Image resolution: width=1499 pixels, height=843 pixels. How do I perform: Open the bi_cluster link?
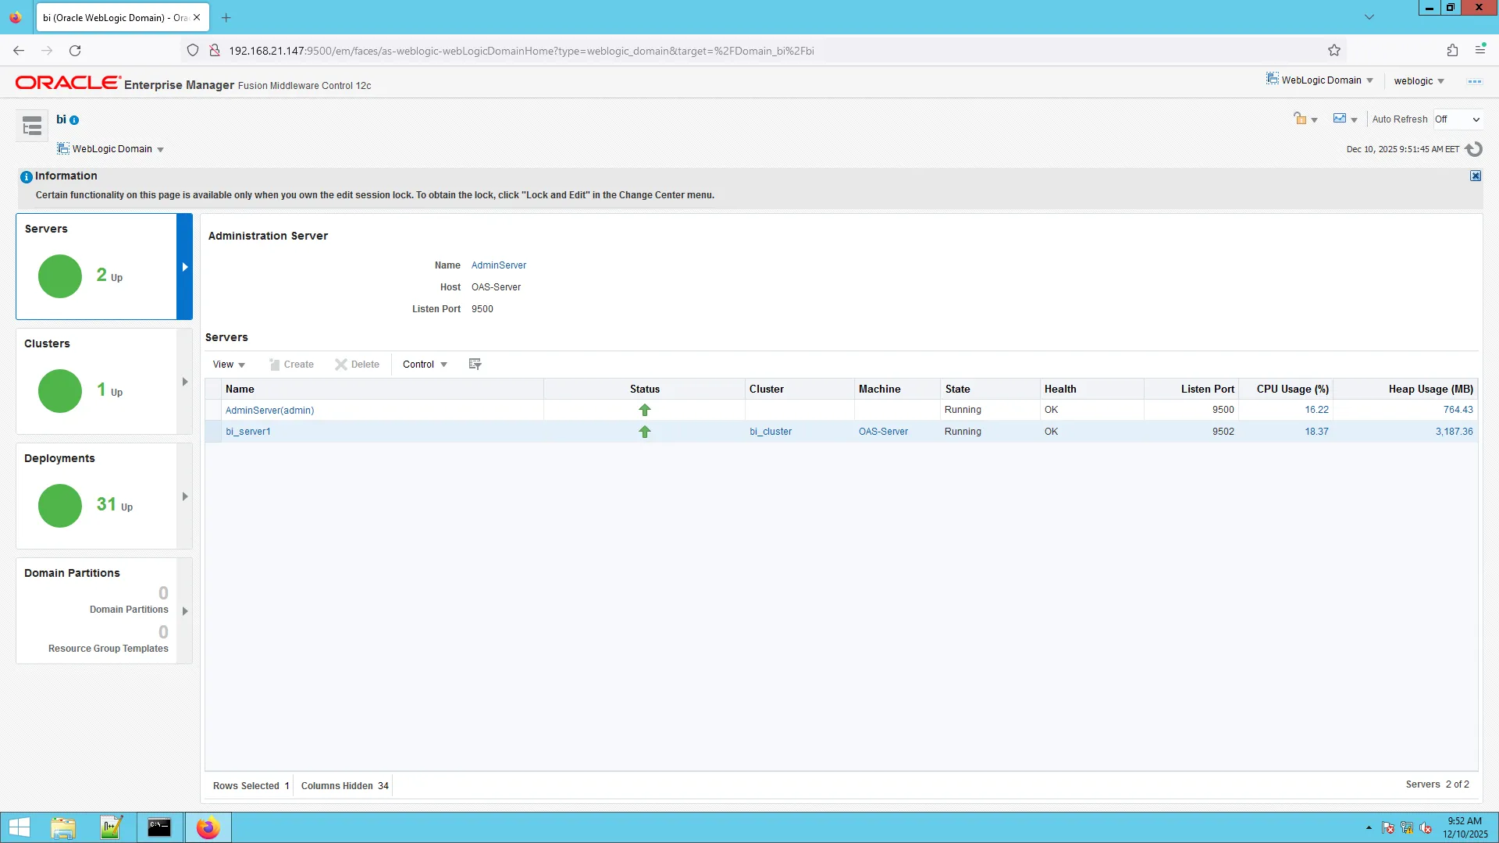coord(770,432)
